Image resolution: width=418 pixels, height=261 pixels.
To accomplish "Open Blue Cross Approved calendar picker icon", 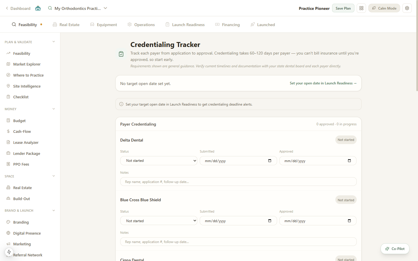I will tap(349, 221).
